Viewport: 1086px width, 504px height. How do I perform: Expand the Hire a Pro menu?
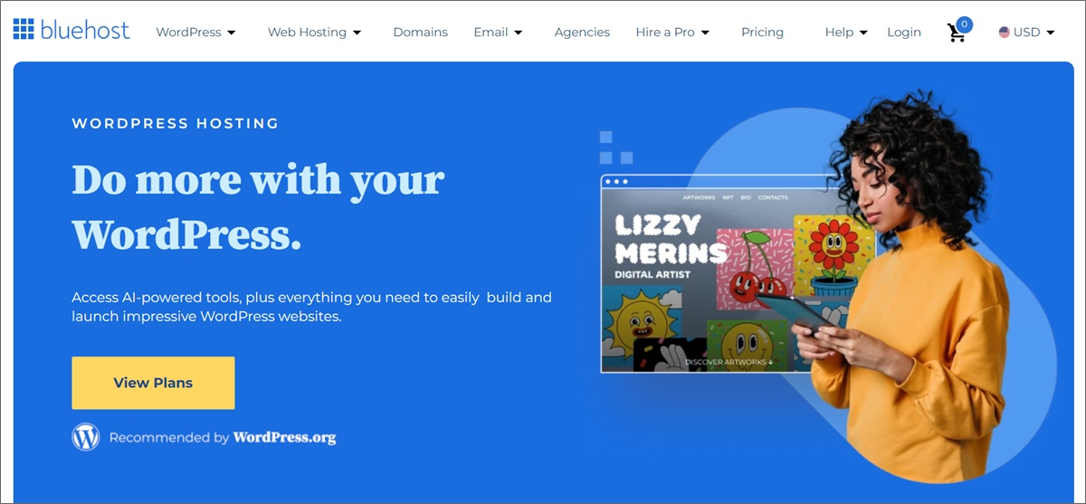pos(672,32)
